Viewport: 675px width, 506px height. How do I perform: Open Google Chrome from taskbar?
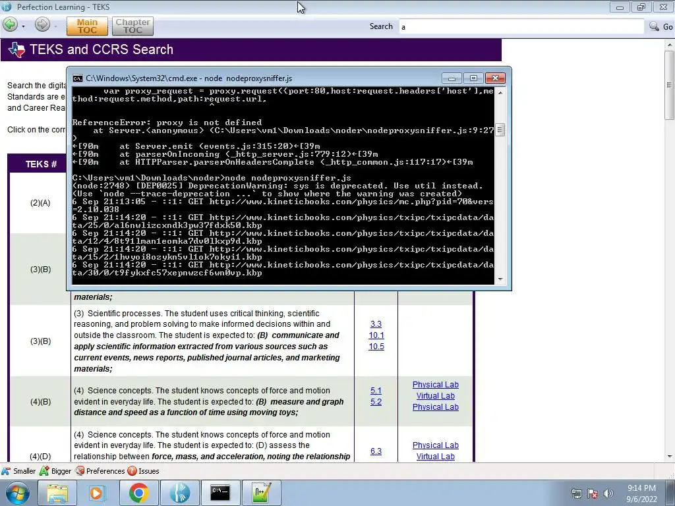(x=138, y=493)
